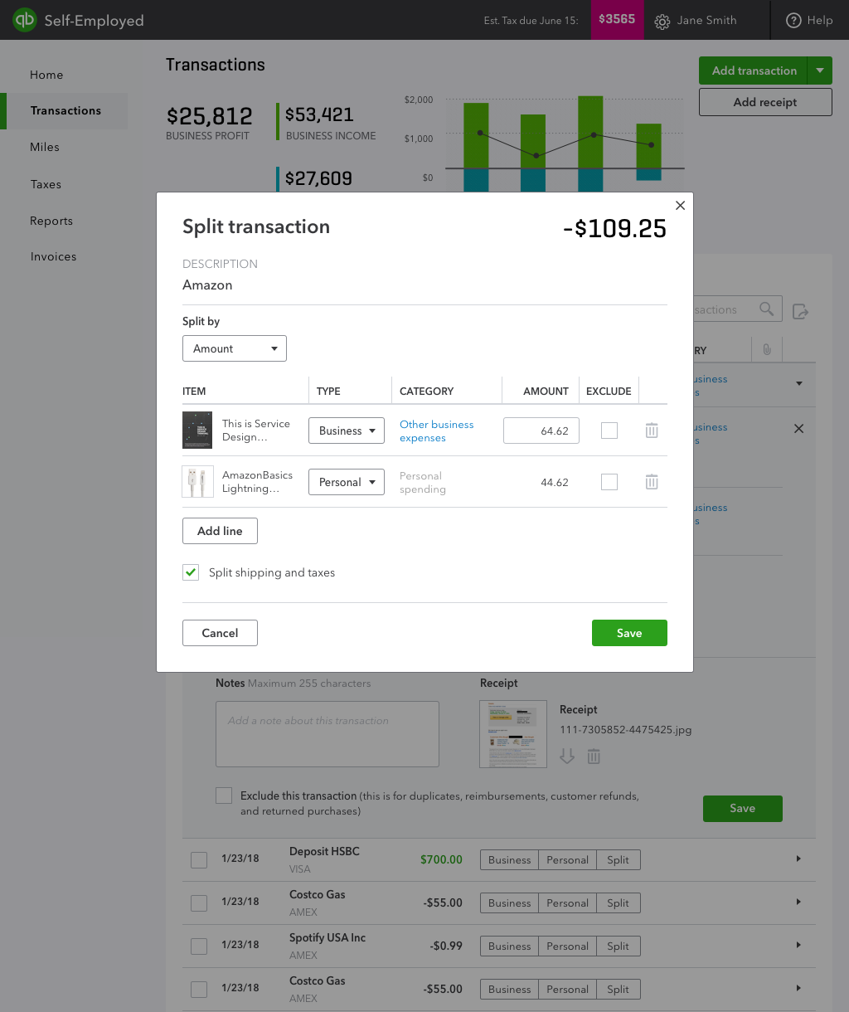849x1012 pixels.
Task: Click Other business expenses category link
Action: point(437,431)
